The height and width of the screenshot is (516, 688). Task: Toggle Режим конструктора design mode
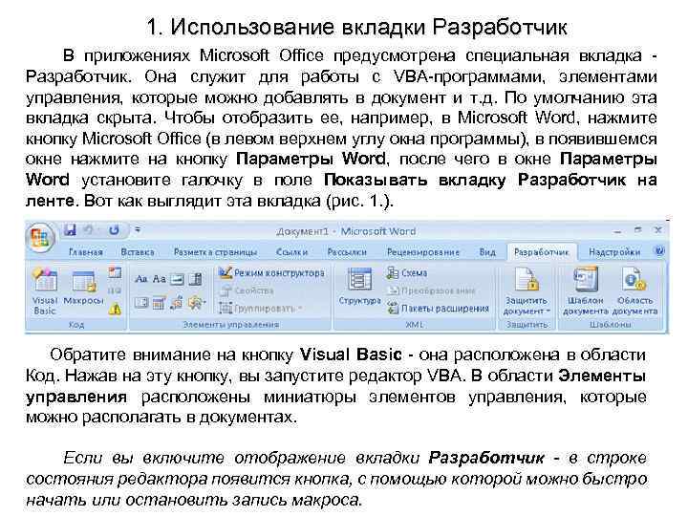pos(271,273)
